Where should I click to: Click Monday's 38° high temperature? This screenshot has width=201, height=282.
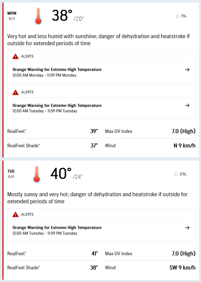point(62,15)
